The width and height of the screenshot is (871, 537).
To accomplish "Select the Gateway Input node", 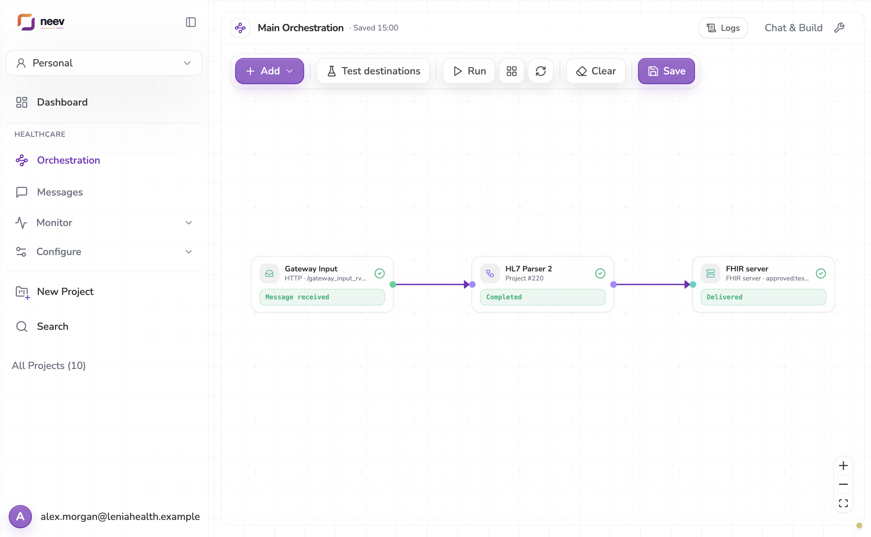I will [x=322, y=284].
